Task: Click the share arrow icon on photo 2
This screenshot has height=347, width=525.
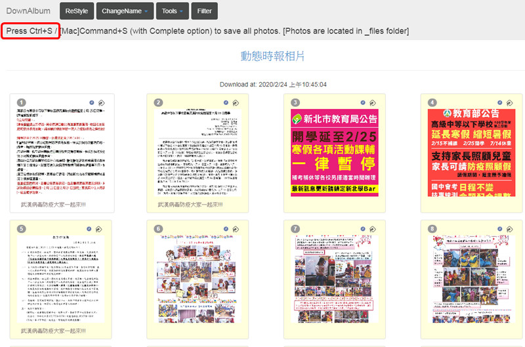Action: 236,103
